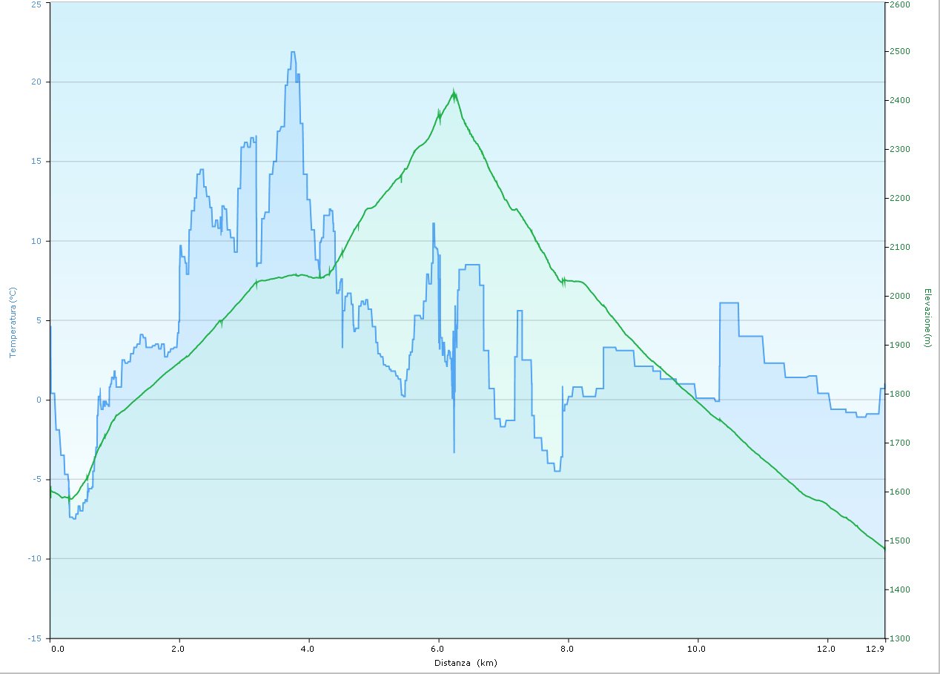Click the 6.0 km tick label

coord(439,649)
